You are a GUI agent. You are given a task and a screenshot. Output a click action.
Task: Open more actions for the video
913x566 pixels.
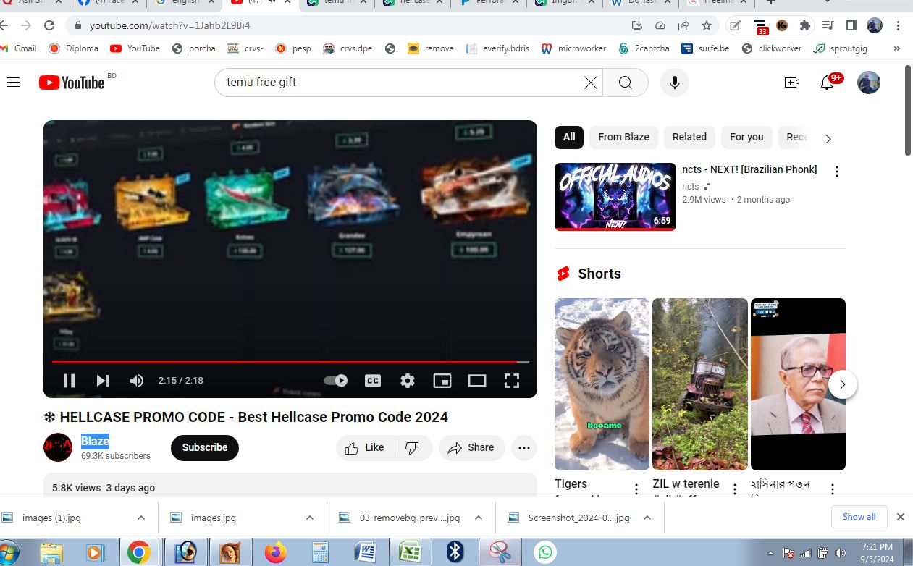point(524,448)
